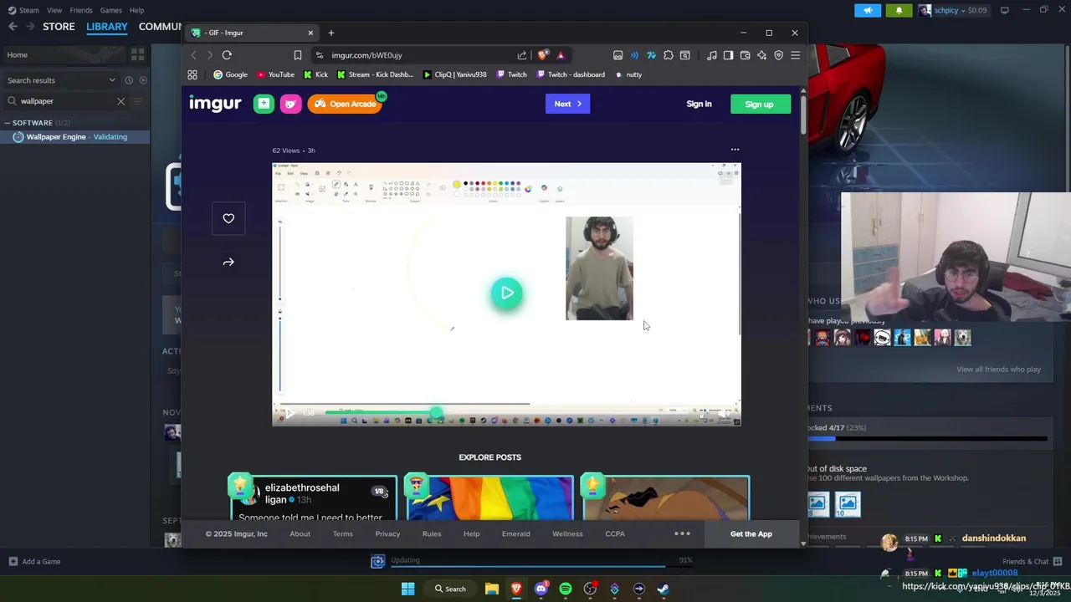Select the GIF - Imgur tab

coord(251,33)
